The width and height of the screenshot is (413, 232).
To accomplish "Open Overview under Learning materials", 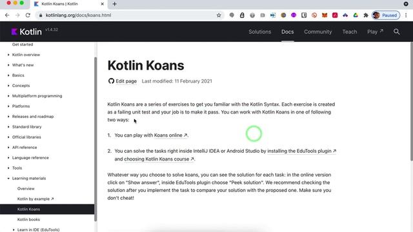I will [x=26, y=189].
